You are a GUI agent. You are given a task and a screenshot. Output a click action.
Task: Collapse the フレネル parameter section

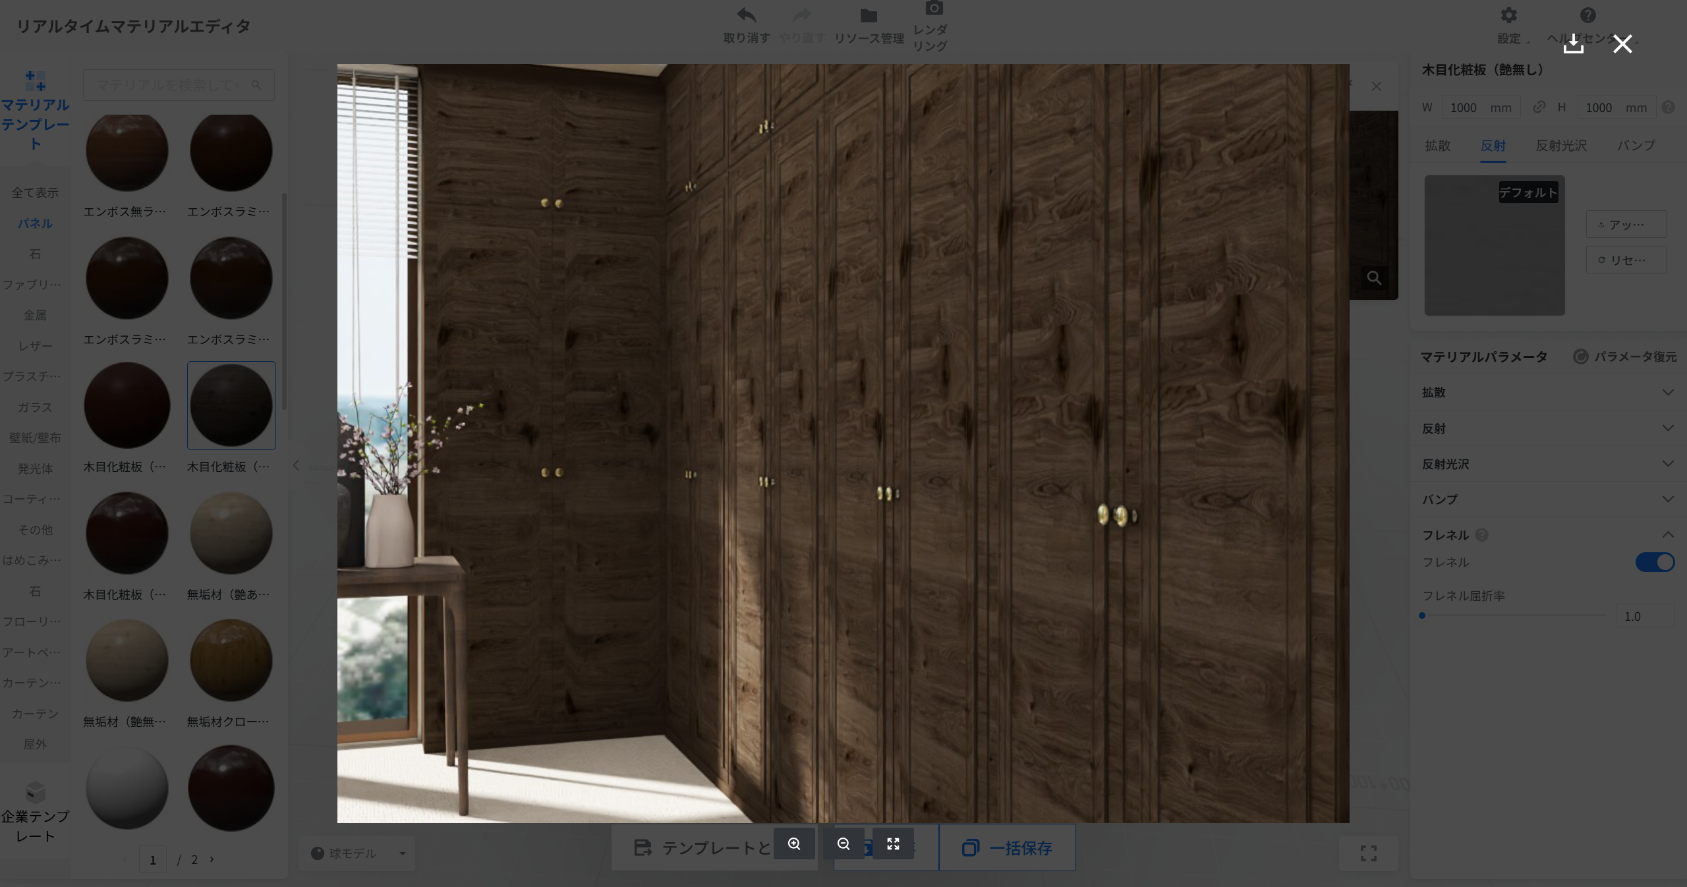click(1668, 534)
